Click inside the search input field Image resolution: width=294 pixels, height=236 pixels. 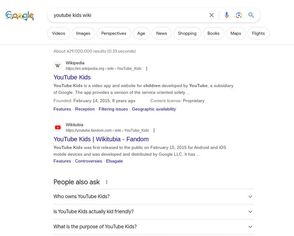pyautogui.click(x=129, y=15)
